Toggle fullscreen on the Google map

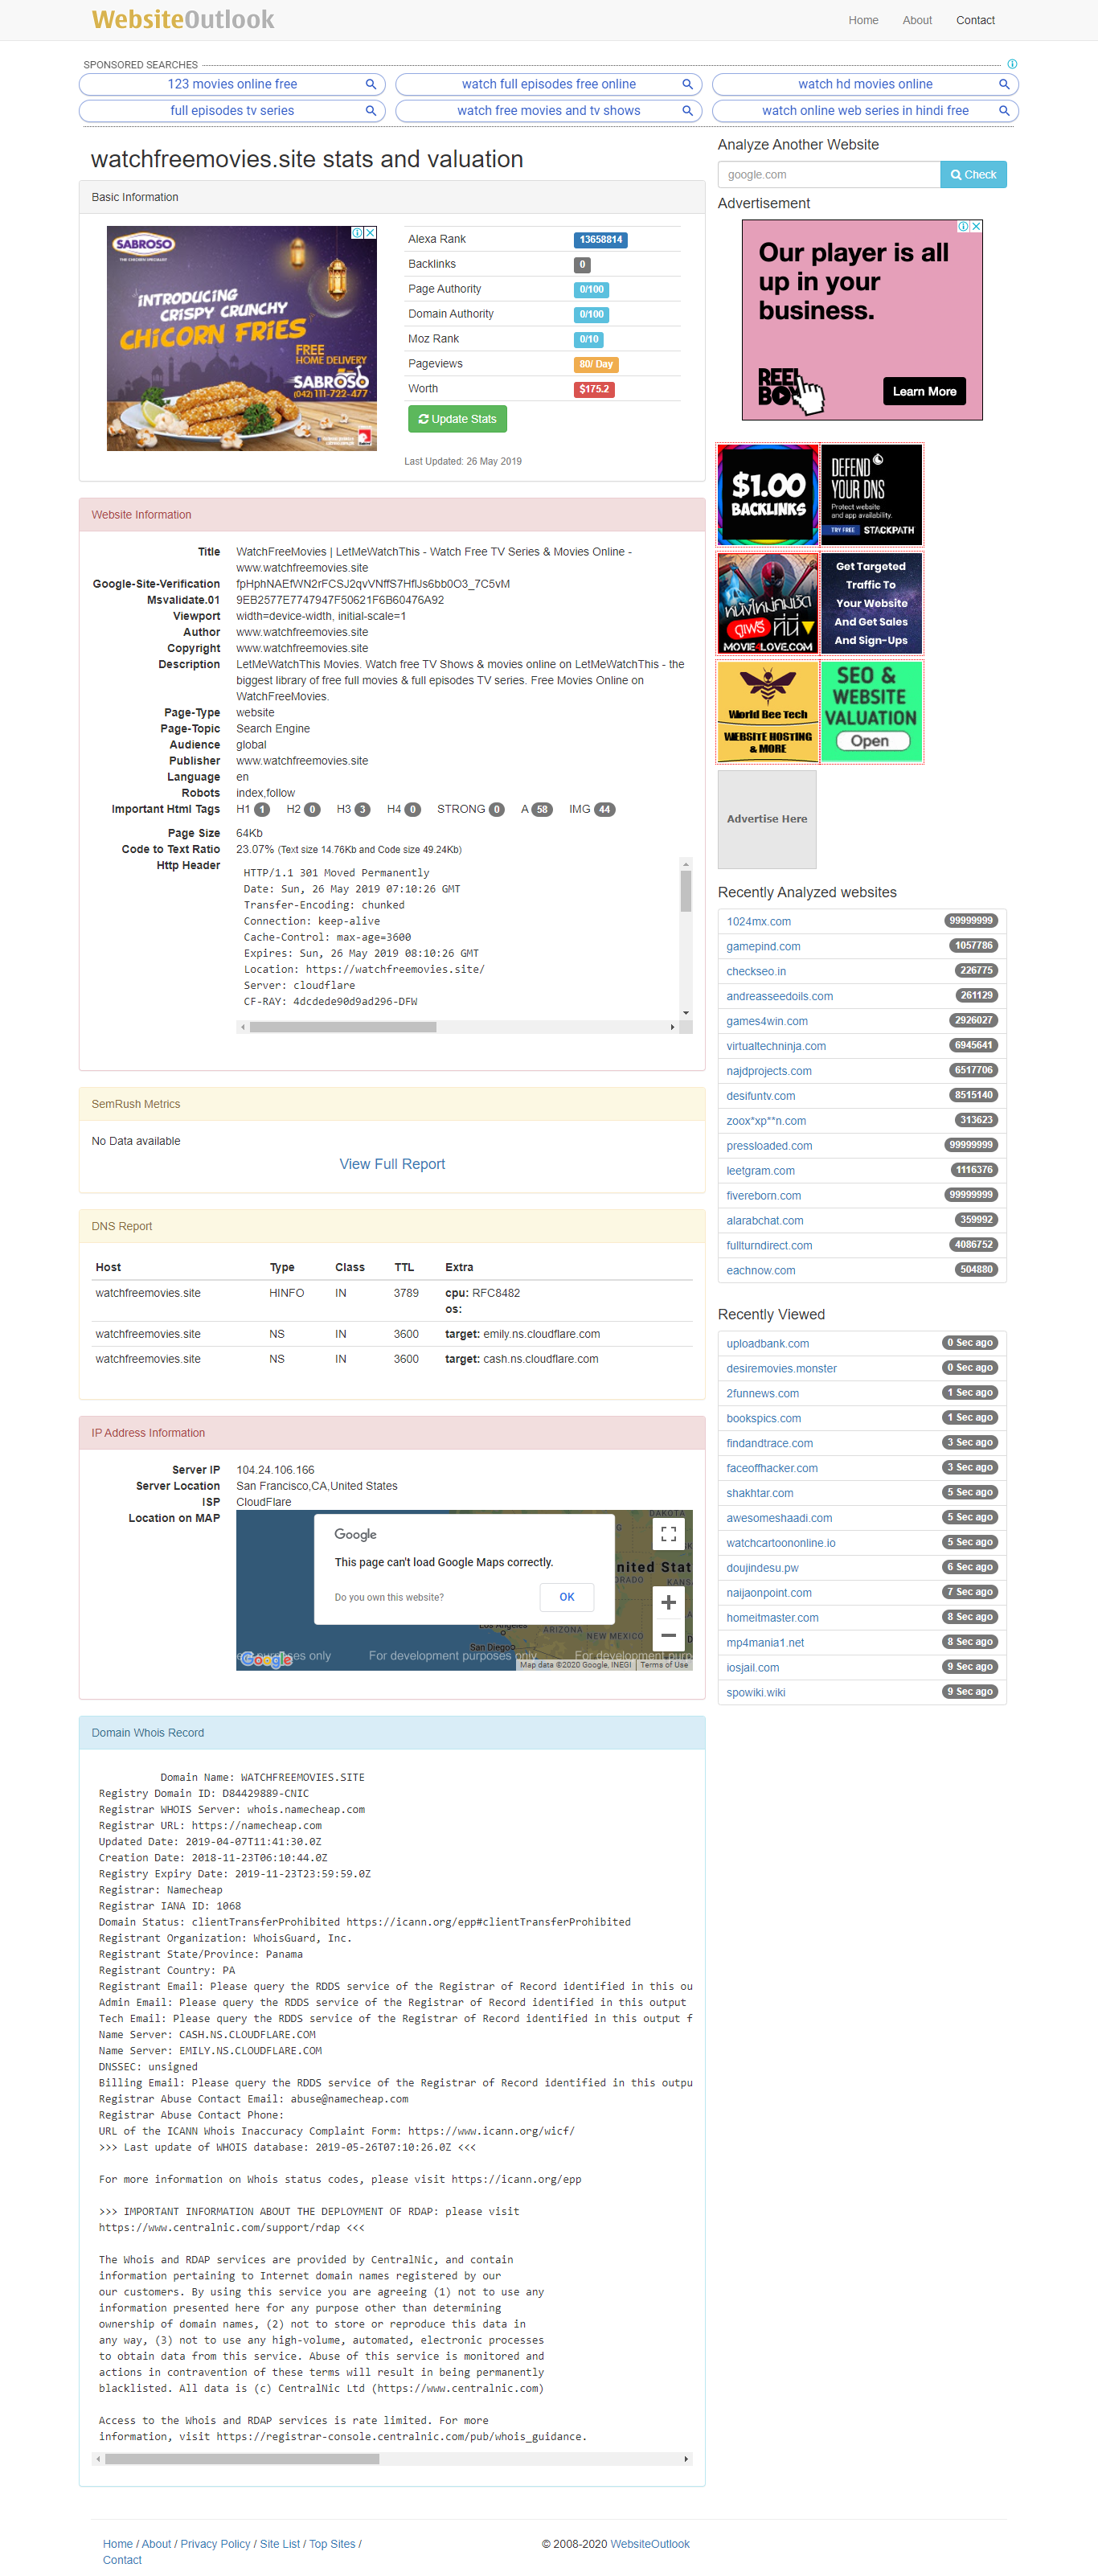(668, 1533)
